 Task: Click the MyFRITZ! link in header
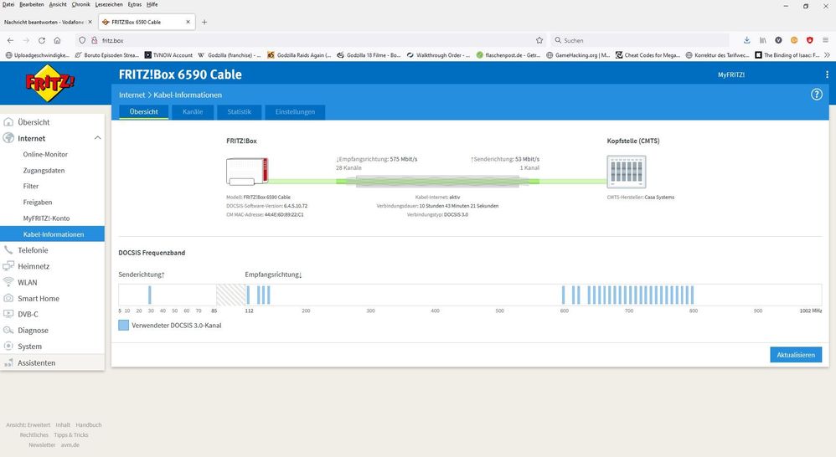(x=731, y=75)
